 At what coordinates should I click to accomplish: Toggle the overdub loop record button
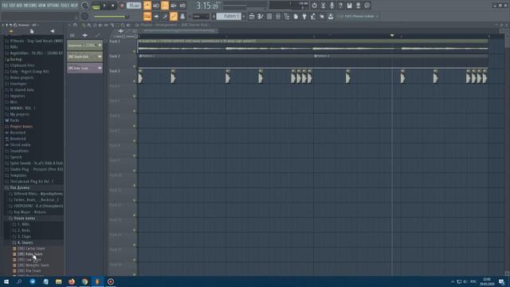(174, 6)
